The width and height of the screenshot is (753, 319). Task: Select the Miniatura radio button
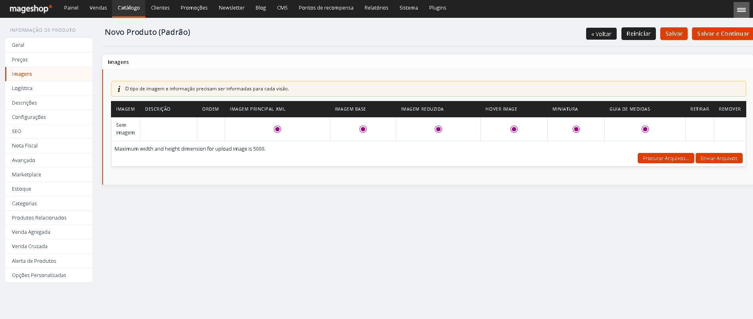click(x=576, y=129)
